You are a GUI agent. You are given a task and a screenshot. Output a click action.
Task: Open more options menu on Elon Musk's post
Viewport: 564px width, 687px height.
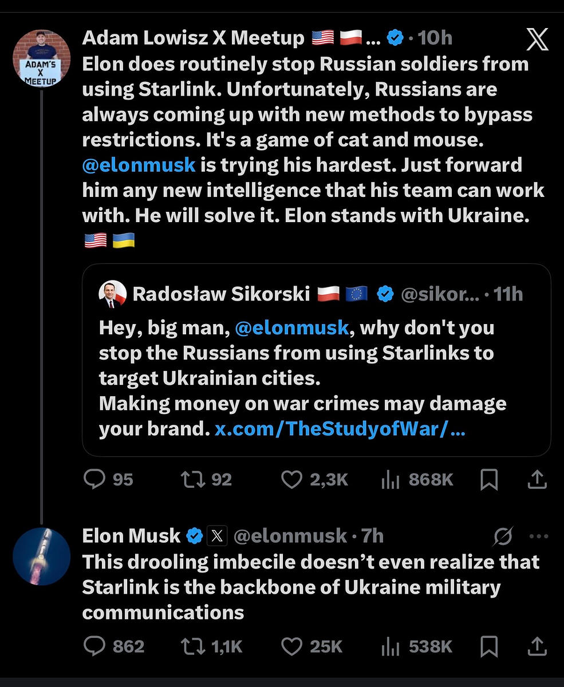[539, 536]
